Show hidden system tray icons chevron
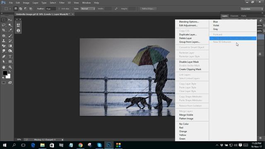Viewport: 265px width, 149px height. (217, 145)
